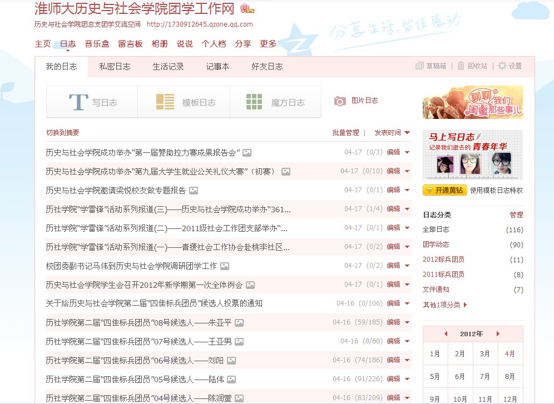
Task: Open the 2011标兵团员 category
Action: (x=443, y=275)
